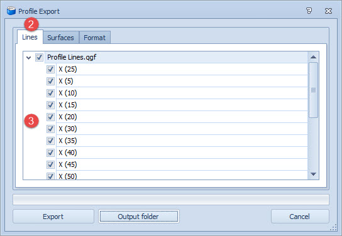Open the Format tab
This screenshot has width=342, height=236.
(95, 38)
